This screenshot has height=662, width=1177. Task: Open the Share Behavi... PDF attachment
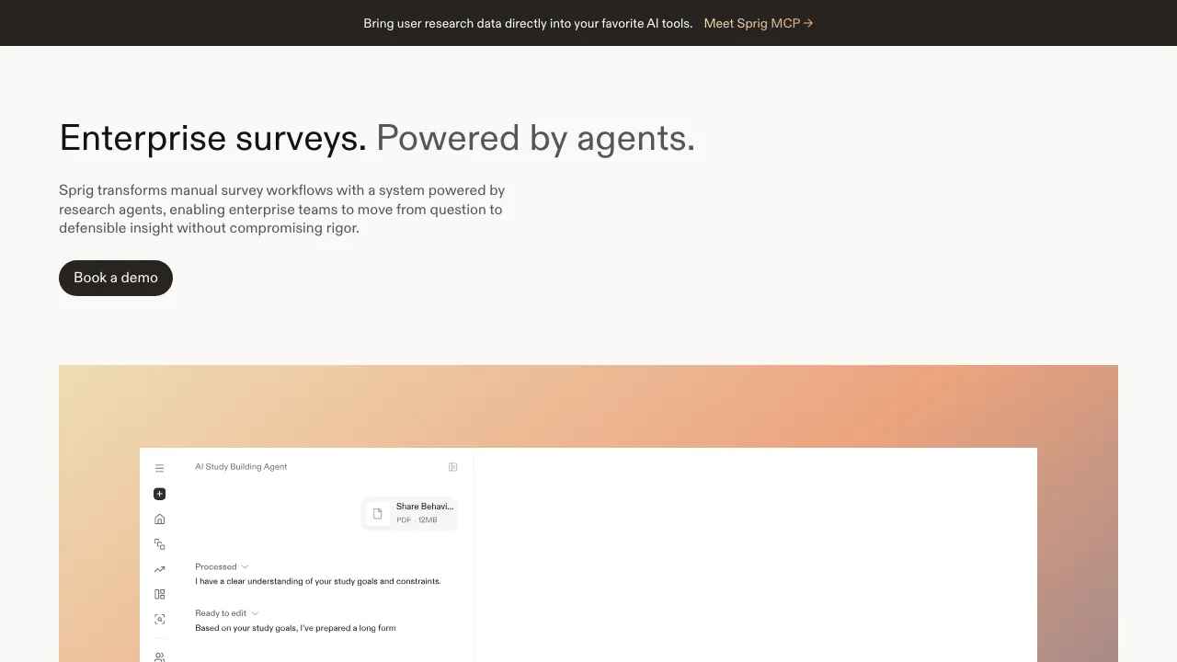coord(409,513)
